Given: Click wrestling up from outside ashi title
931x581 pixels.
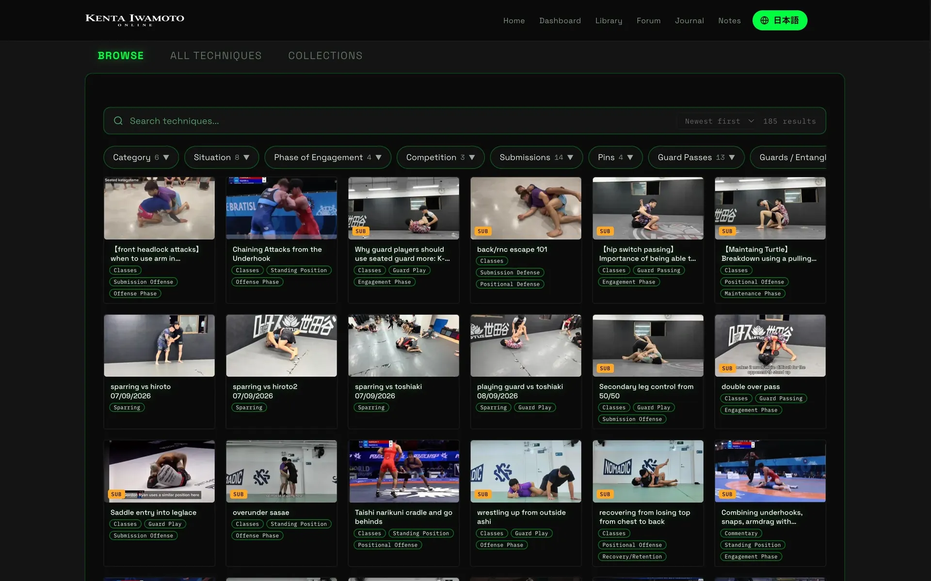Looking at the screenshot, I should click(x=521, y=517).
